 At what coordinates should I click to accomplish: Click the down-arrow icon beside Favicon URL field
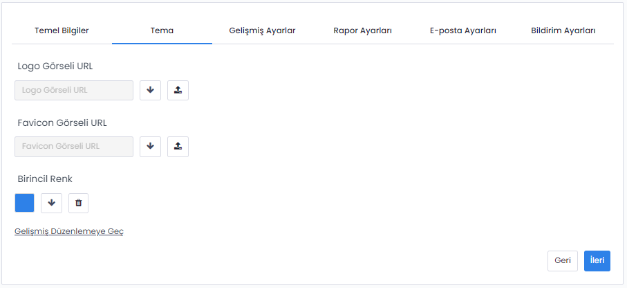tap(150, 146)
